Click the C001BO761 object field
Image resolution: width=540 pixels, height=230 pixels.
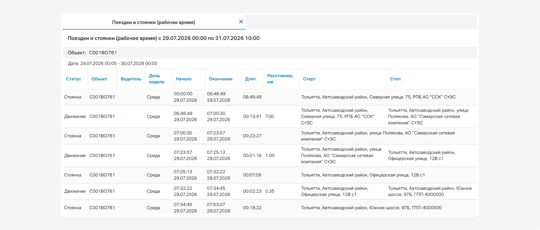point(103,53)
